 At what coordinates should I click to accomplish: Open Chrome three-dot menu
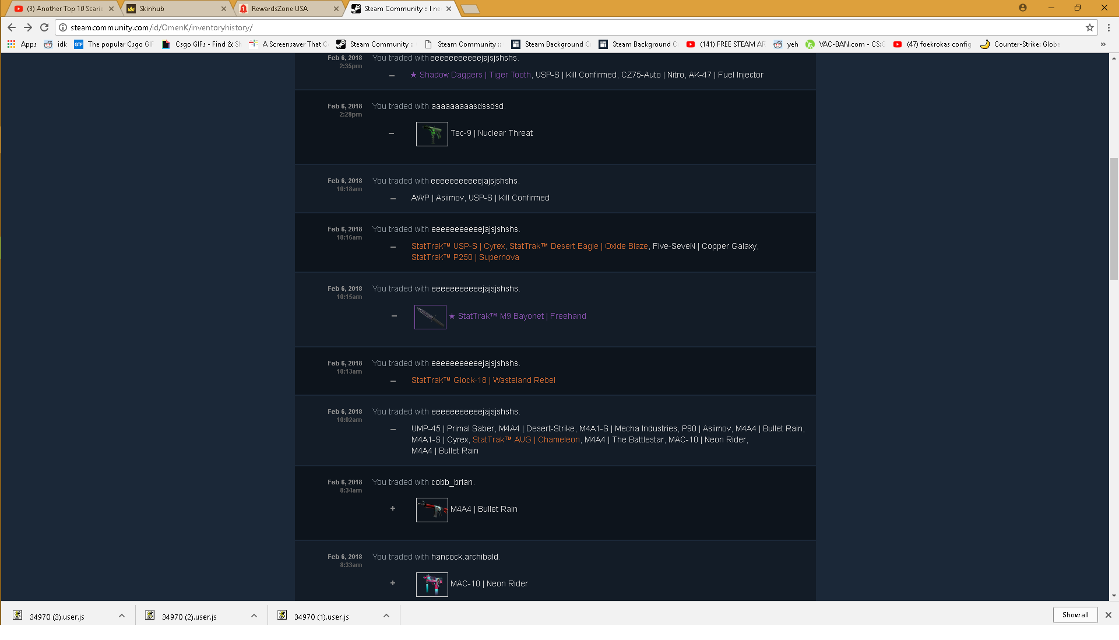1109,27
